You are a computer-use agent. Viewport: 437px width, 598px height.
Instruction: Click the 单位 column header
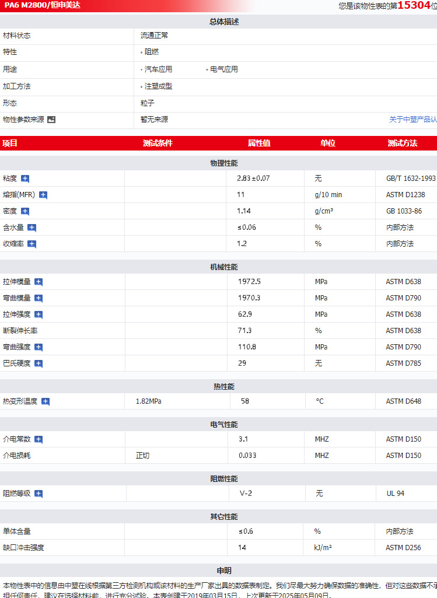coord(327,144)
